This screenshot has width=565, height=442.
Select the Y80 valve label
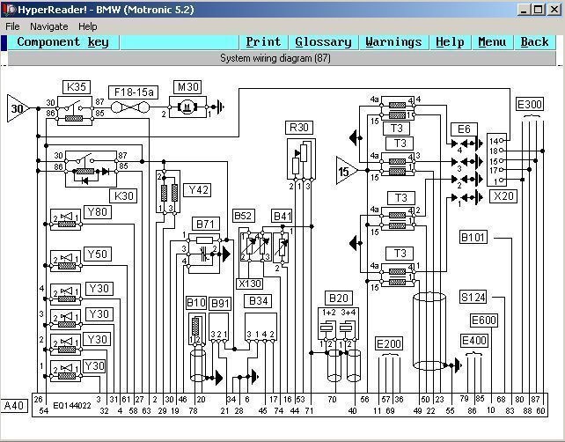[98, 212]
